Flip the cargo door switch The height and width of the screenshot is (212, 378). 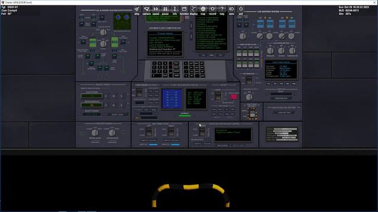tap(202, 132)
